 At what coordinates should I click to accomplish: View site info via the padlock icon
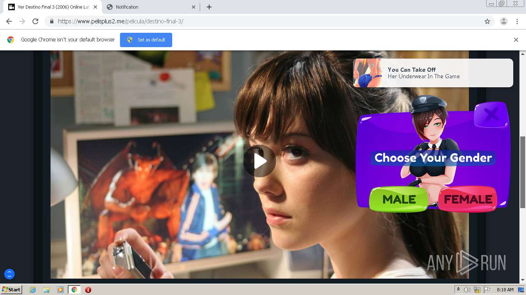51,21
